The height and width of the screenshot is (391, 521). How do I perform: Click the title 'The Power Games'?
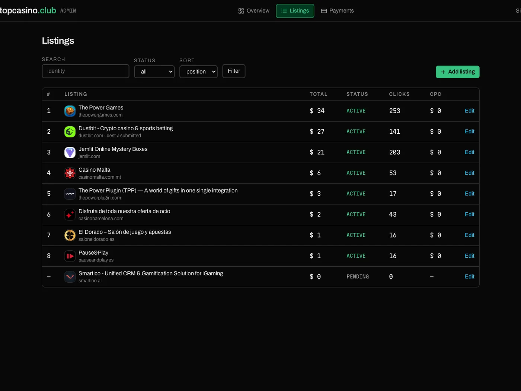click(101, 108)
